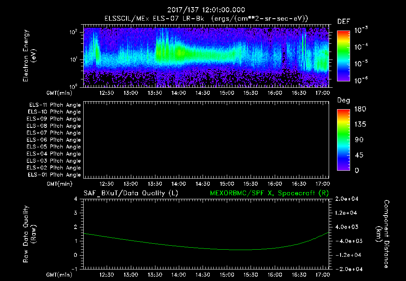The width and height of the screenshot is (406, 281).
Task: Click the 2.0e+04 right axis label
Action: (x=347, y=199)
